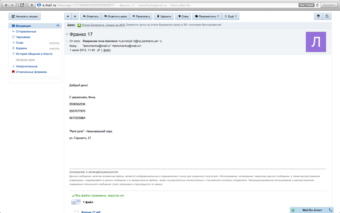This screenshot has width=340, height=213.
Task: Click the open-in-new-window icon beside print
Action: coord(327,16)
